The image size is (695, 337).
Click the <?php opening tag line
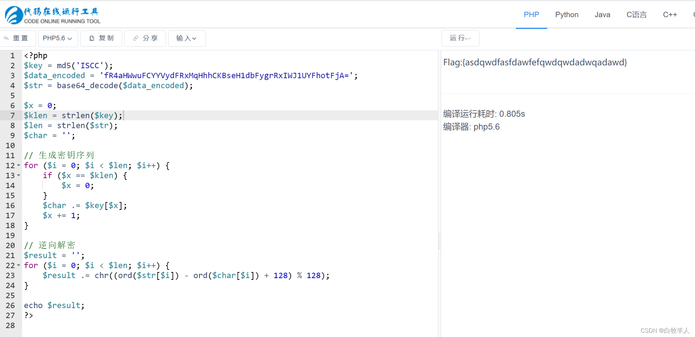35,55
